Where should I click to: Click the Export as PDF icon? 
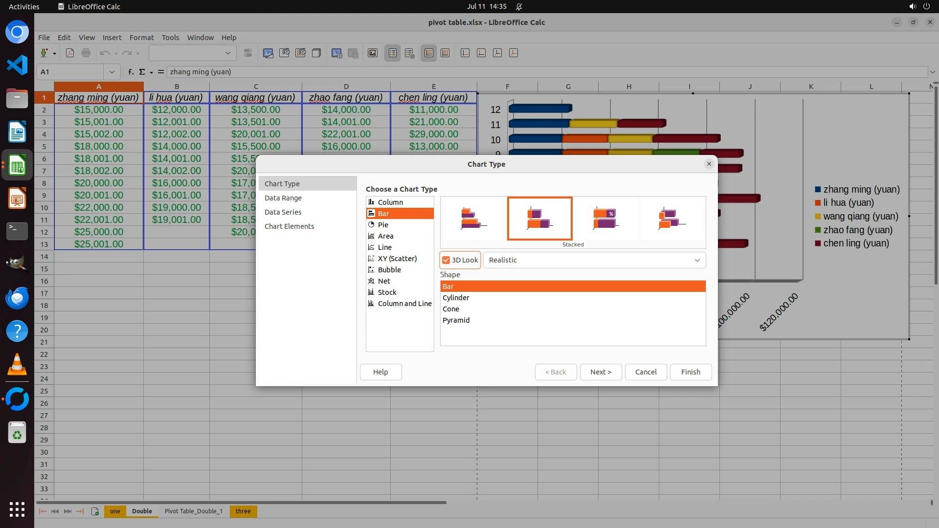click(x=70, y=53)
